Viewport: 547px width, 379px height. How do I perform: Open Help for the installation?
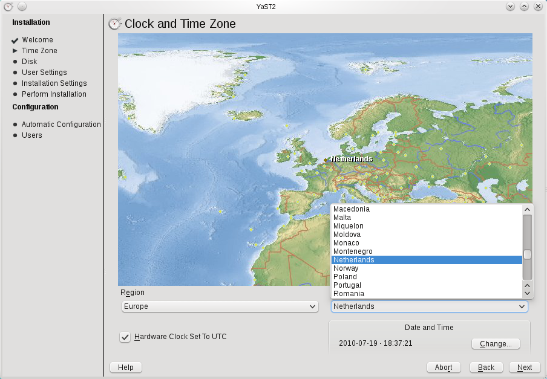[126, 368]
